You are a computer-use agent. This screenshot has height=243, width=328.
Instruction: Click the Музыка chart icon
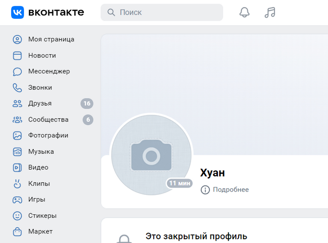[17, 151]
